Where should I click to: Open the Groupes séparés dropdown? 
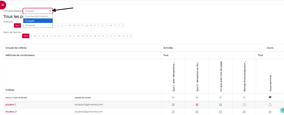(x=38, y=11)
